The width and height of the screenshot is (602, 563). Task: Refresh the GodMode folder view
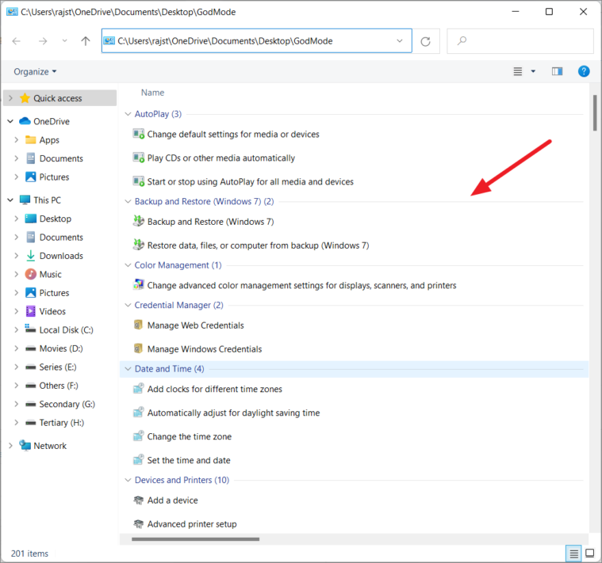point(425,41)
